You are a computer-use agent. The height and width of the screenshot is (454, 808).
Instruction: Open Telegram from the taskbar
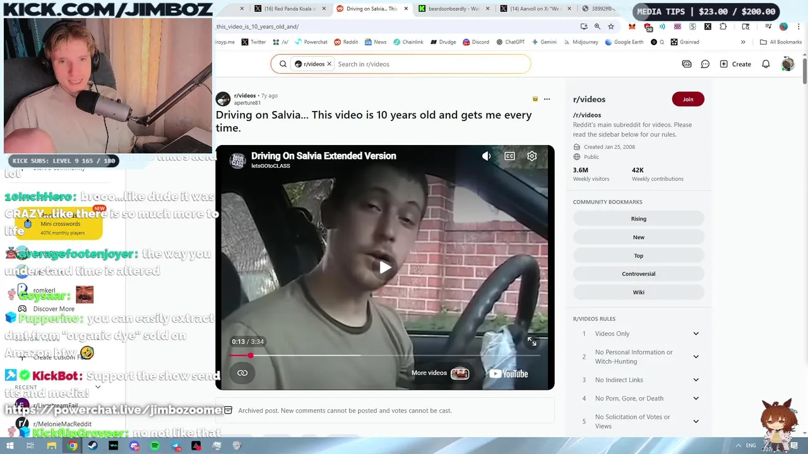tap(175, 446)
